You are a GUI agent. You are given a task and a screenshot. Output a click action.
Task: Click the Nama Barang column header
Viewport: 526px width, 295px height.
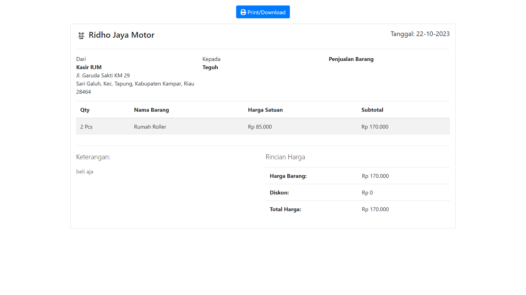(151, 110)
